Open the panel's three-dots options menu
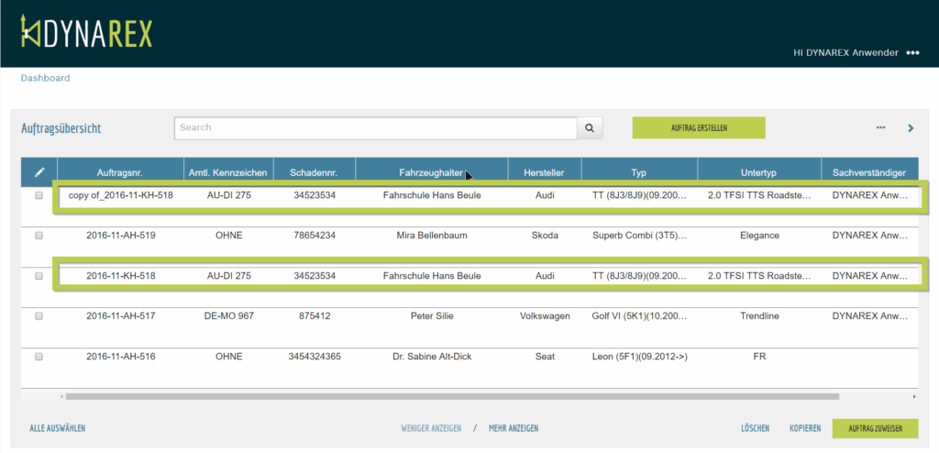The image size is (939, 453). tap(881, 128)
